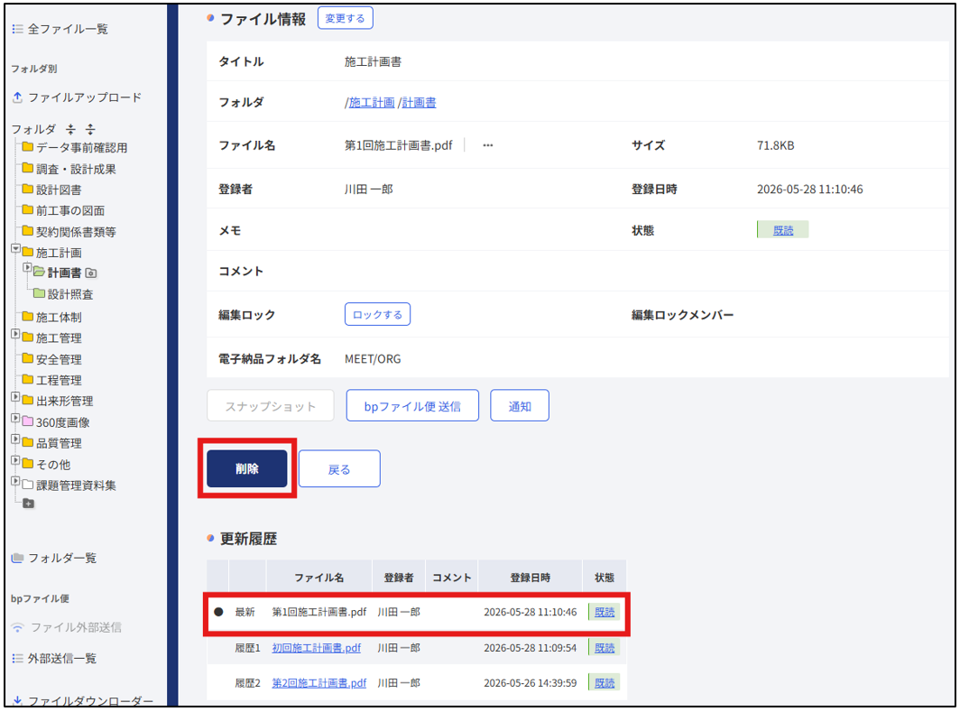Viewport: 960px width, 712px height.
Task: Expand the 施工管理 folder node
Action: pos(16,334)
